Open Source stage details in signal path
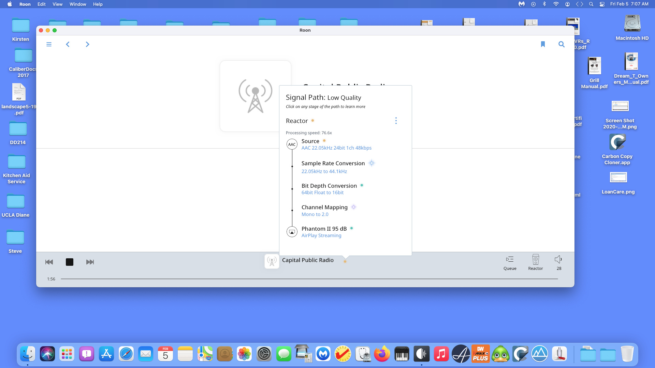 [310, 141]
